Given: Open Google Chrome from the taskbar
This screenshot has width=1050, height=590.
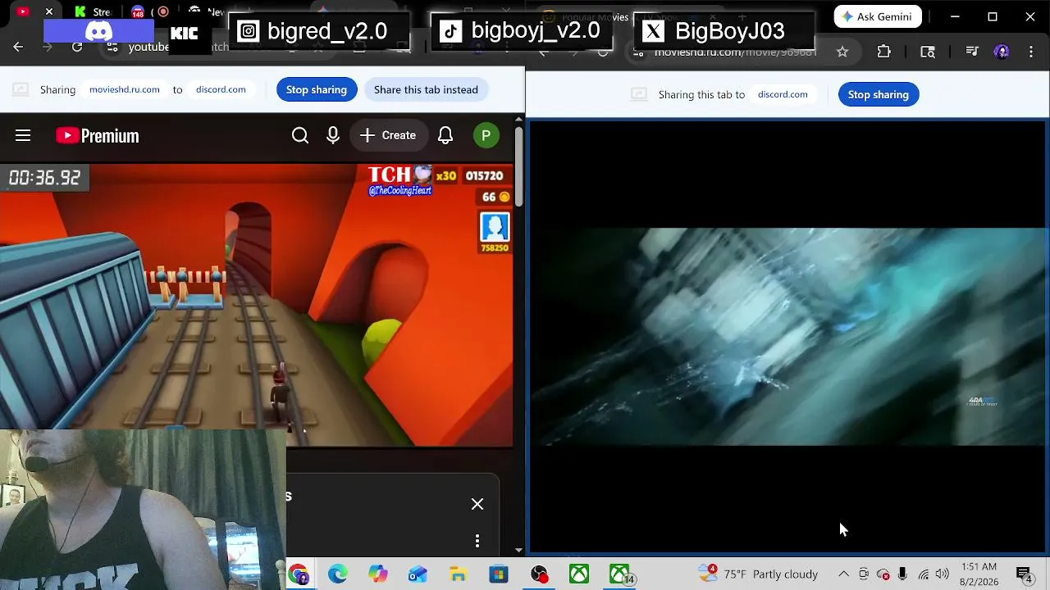Looking at the screenshot, I should (298, 574).
